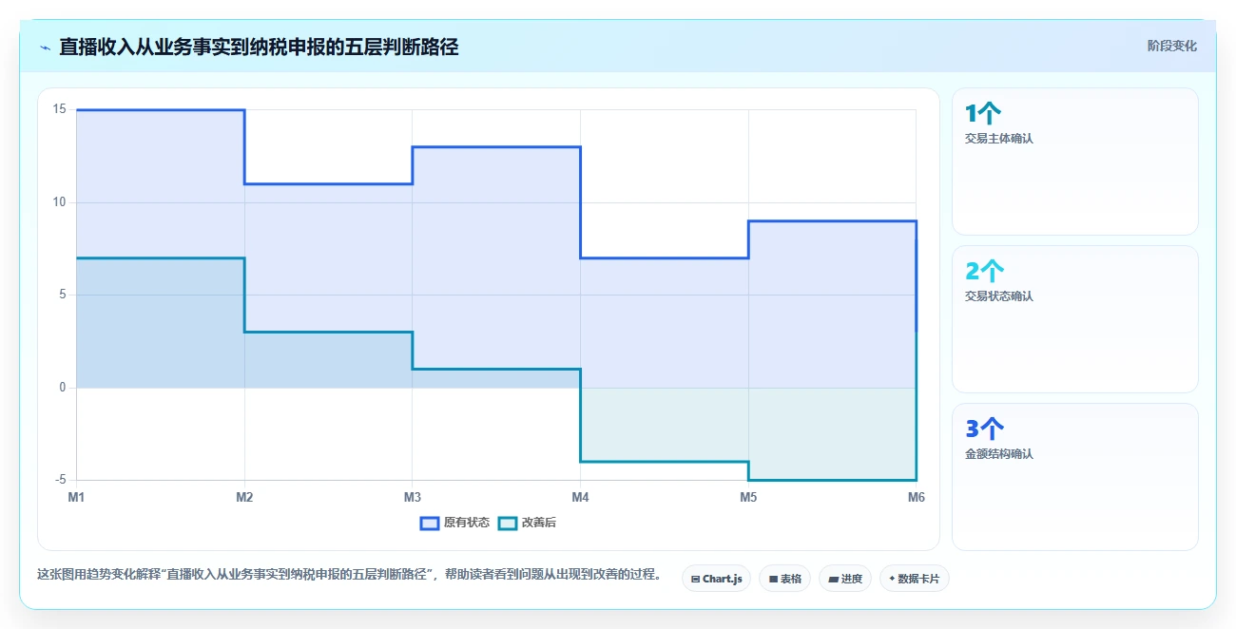Image resolution: width=1236 pixels, height=629 pixels.
Task: Click the M1 x-axis label
Action: click(x=76, y=497)
